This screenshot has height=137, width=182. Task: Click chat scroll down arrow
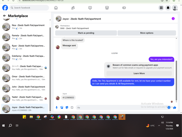pyautogui.click(x=176, y=102)
